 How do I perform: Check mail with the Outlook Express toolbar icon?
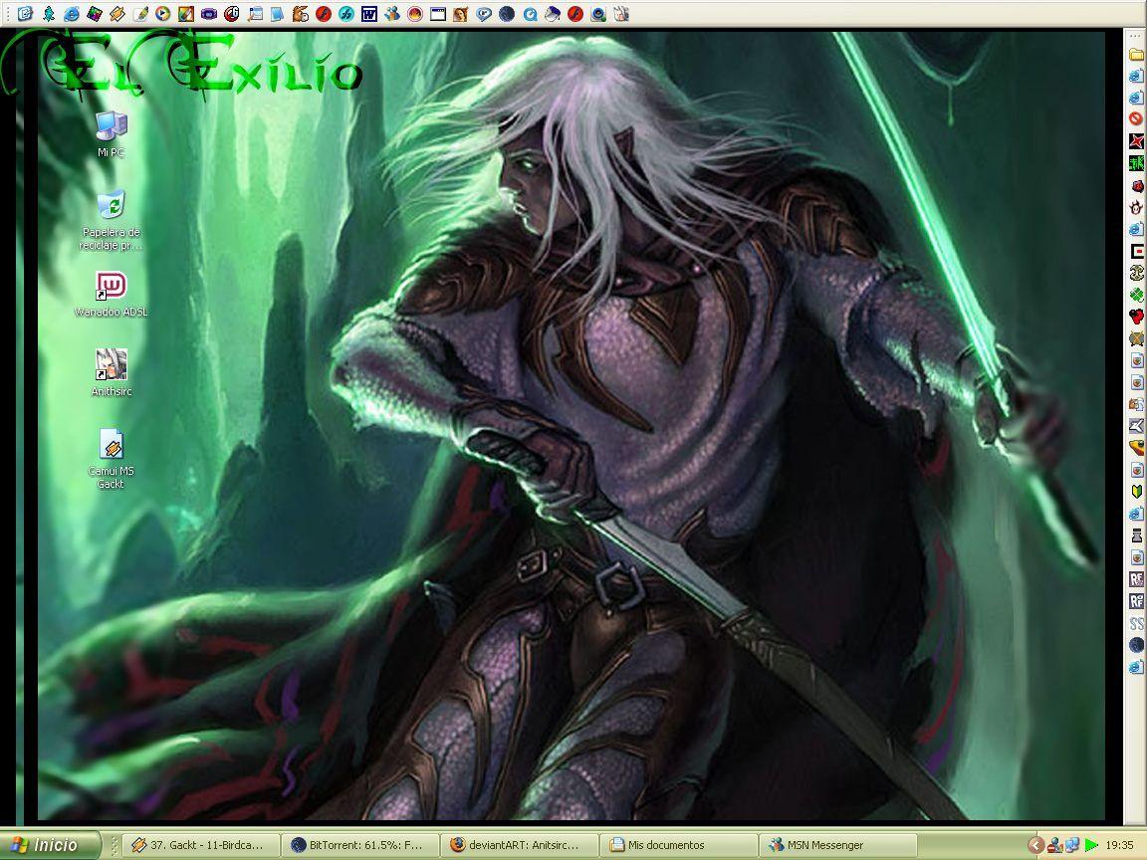254,14
